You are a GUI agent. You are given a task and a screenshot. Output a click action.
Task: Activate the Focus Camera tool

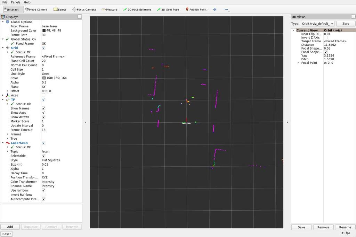click(84, 9)
